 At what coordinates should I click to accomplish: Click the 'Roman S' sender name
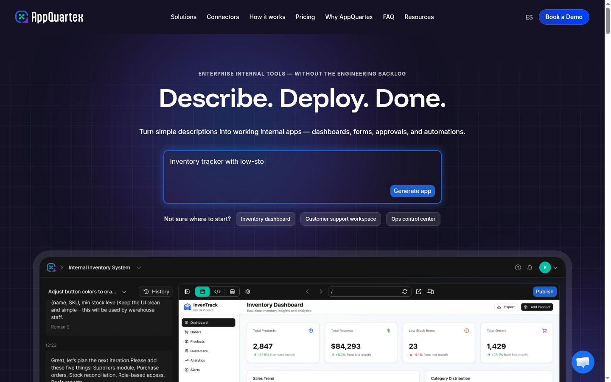pos(60,327)
